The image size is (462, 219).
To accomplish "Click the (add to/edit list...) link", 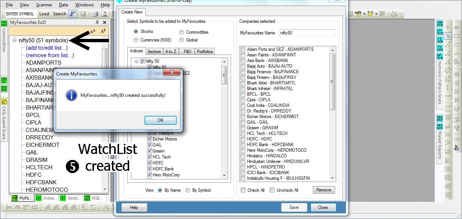I will click(x=47, y=48).
